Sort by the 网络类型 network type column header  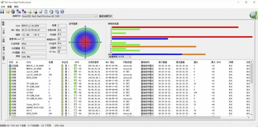[x=131, y=62]
